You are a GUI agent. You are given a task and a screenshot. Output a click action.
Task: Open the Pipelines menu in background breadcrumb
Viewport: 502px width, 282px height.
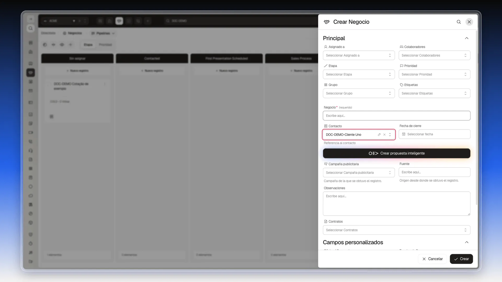pos(103,33)
